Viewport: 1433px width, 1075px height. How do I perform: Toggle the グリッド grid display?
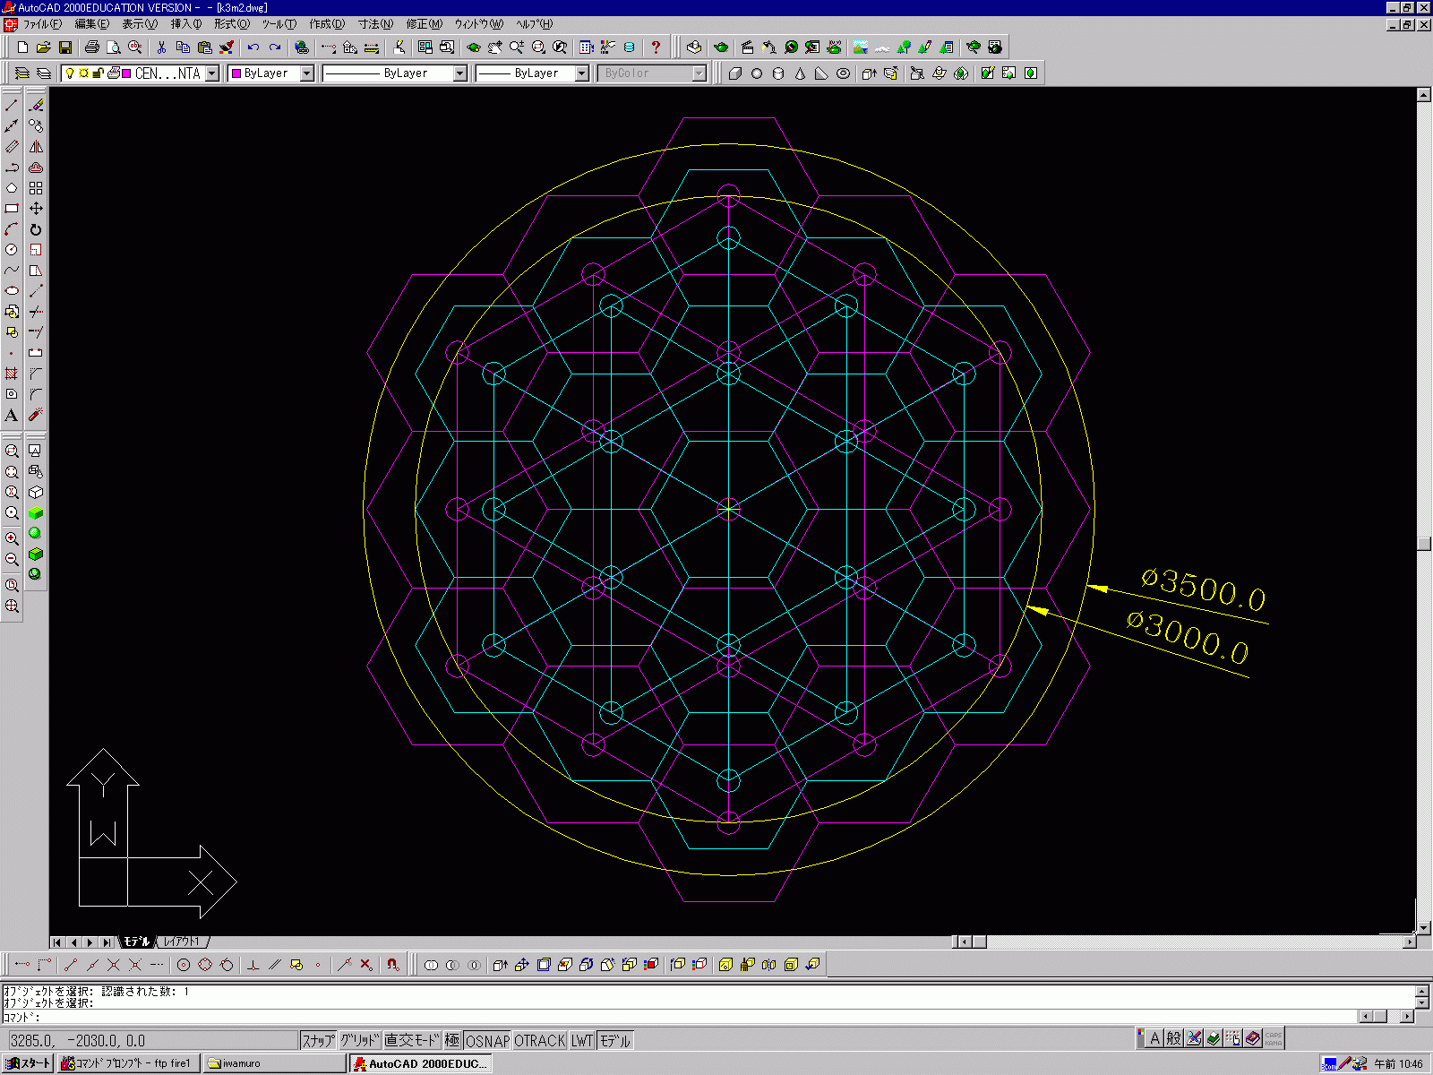tap(360, 1040)
